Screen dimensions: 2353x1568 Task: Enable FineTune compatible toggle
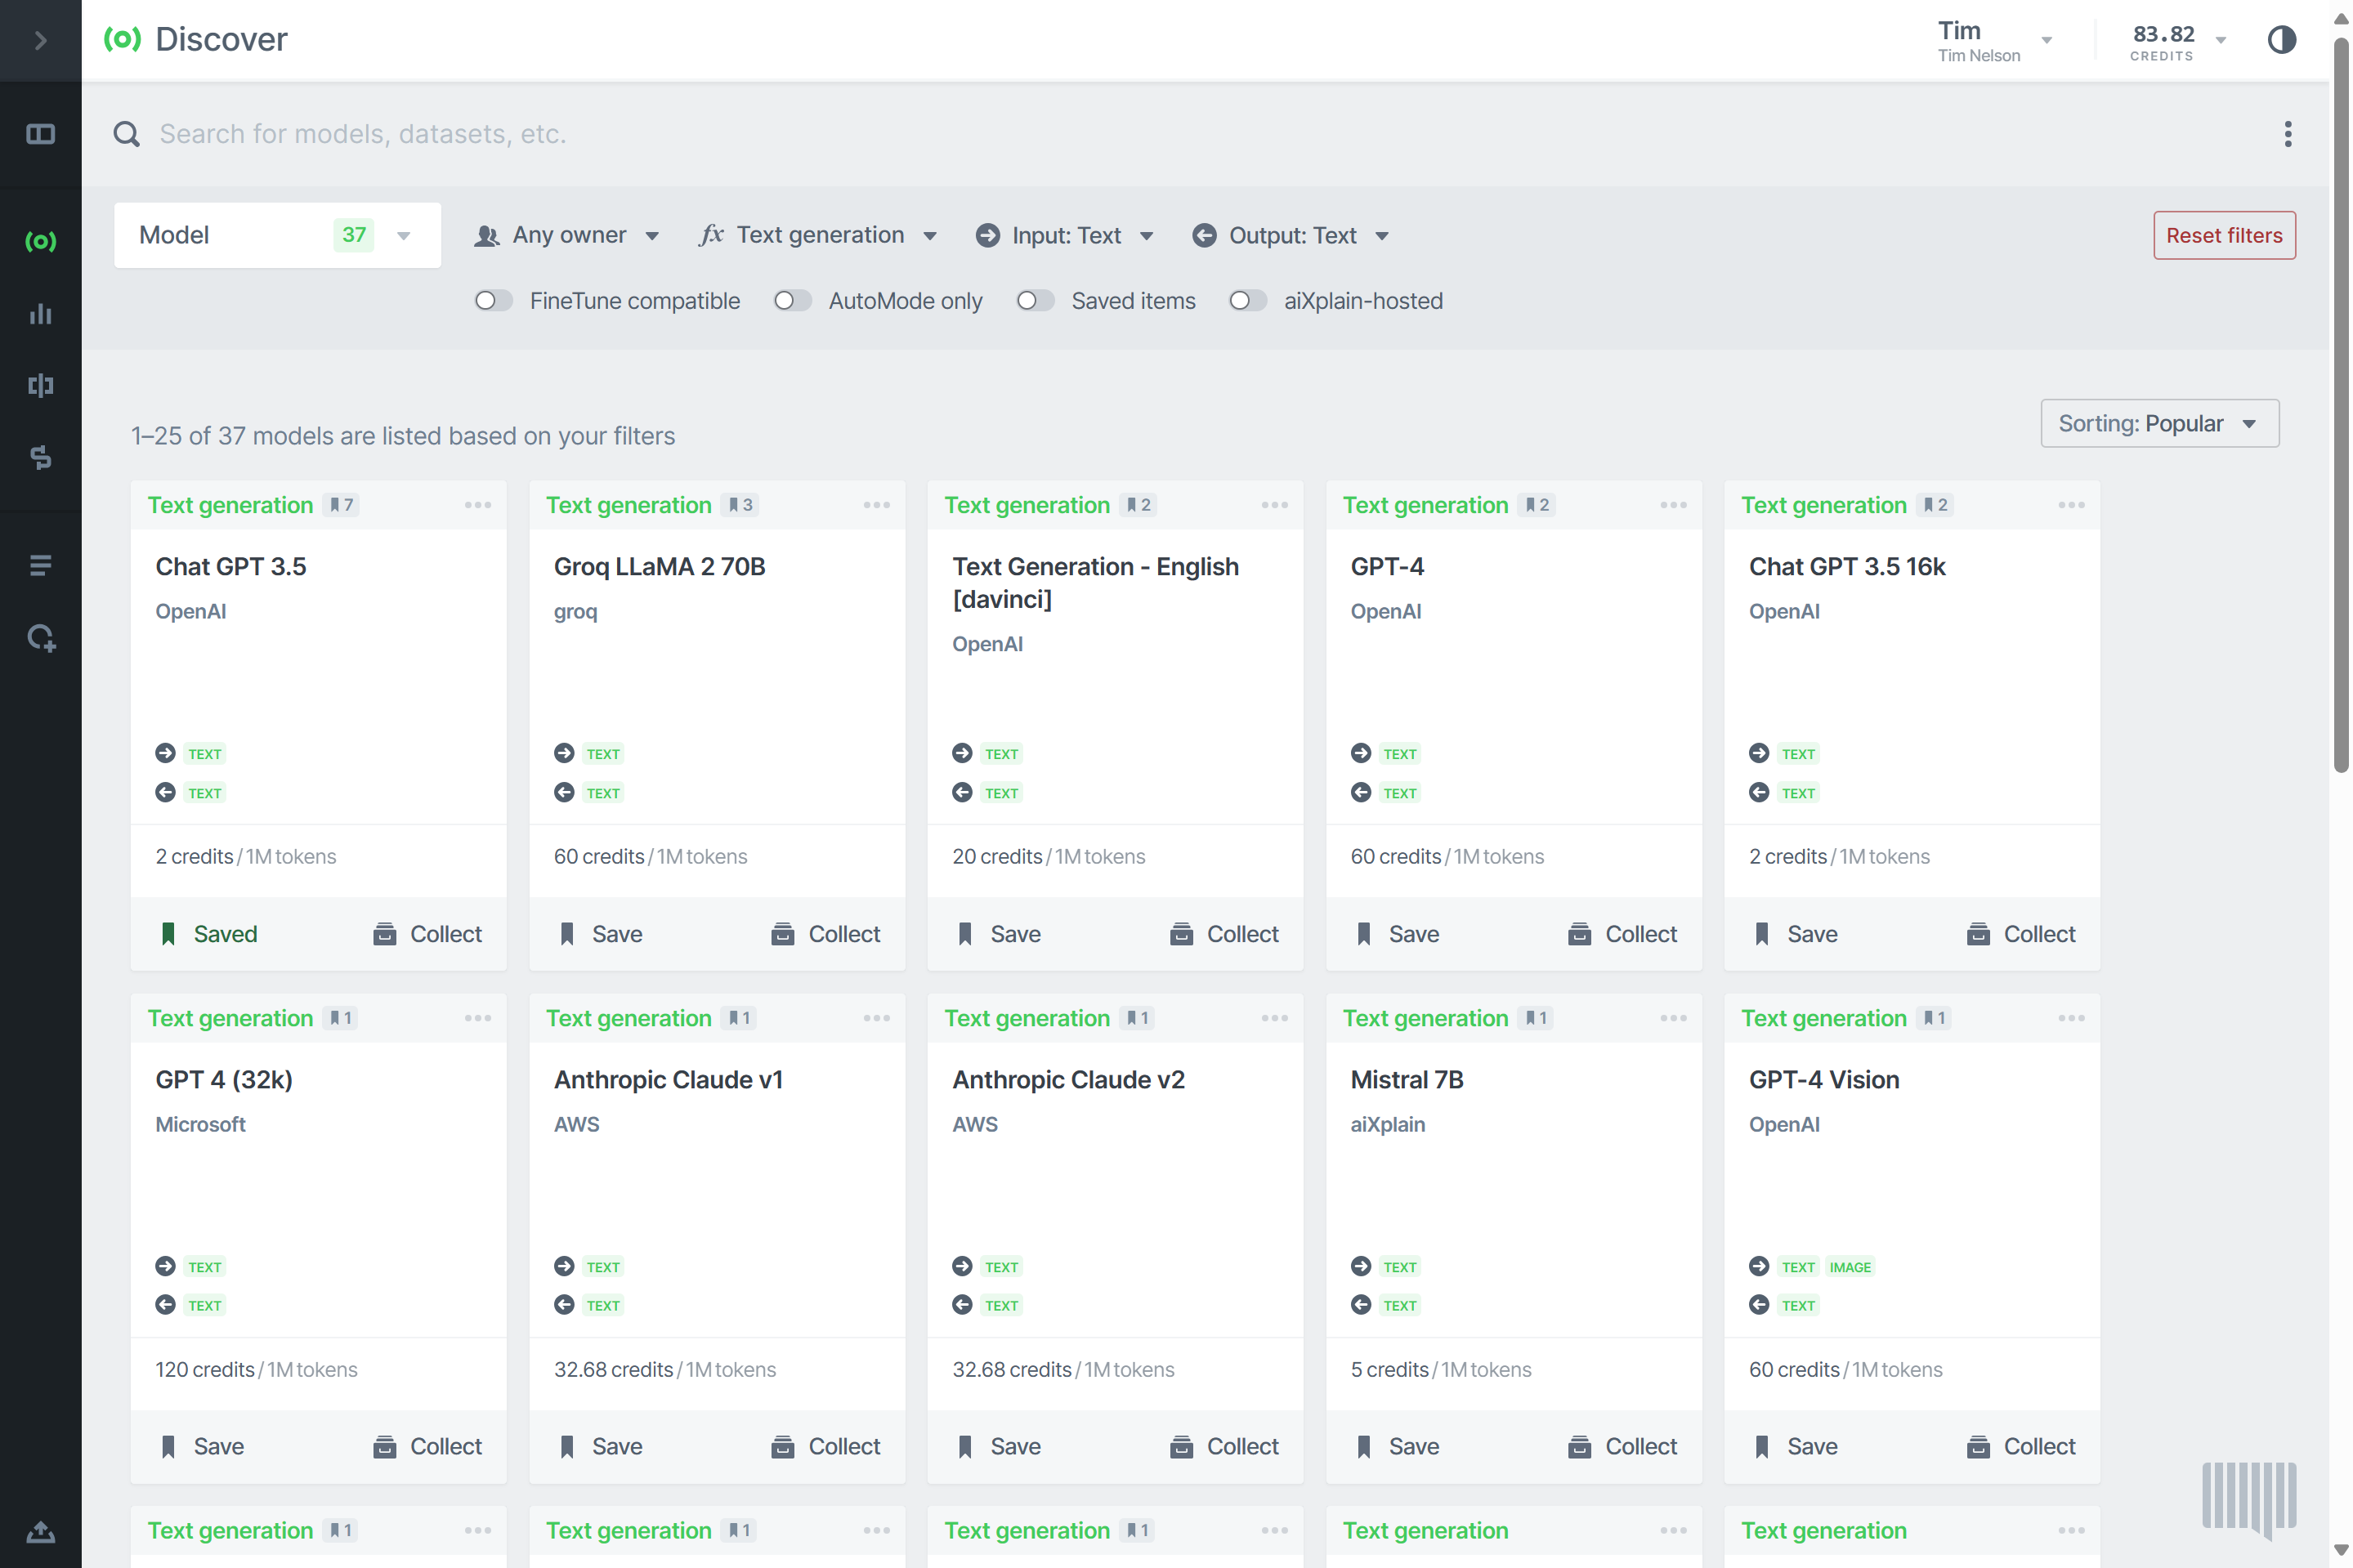[x=493, y=301]
